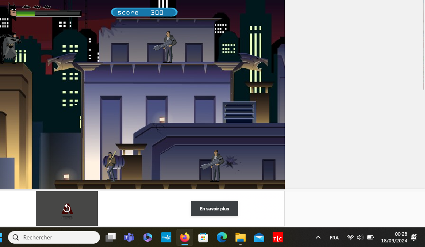Image resolution: width=425 pixels, height=247 pixels.
Task: Open the red TLC app icon
Action: tap(277, 237)
